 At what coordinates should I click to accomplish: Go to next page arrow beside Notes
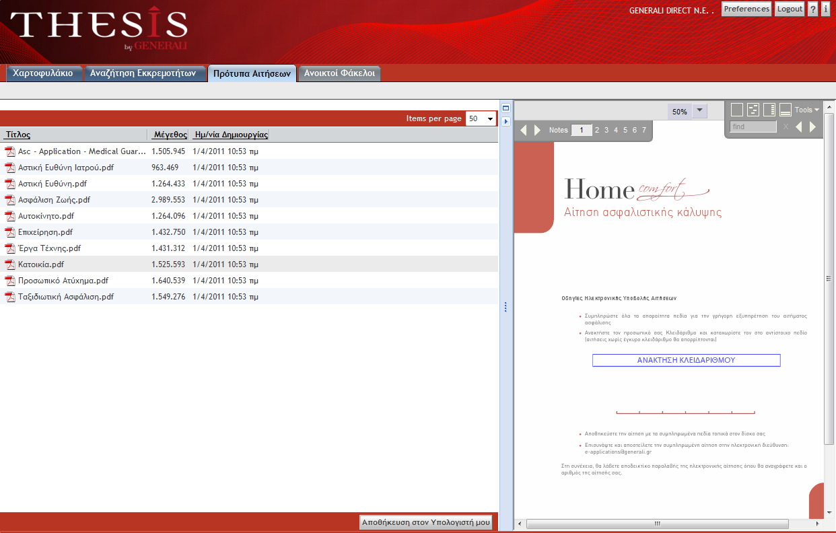[x=538, y=130]
